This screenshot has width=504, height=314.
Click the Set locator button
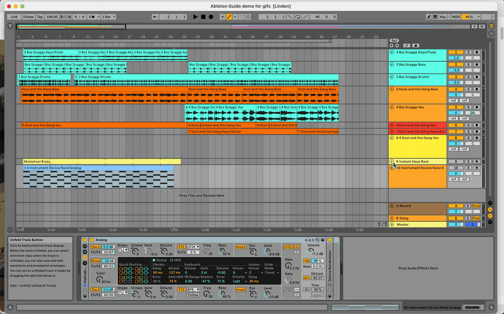(x=394, y=41)
